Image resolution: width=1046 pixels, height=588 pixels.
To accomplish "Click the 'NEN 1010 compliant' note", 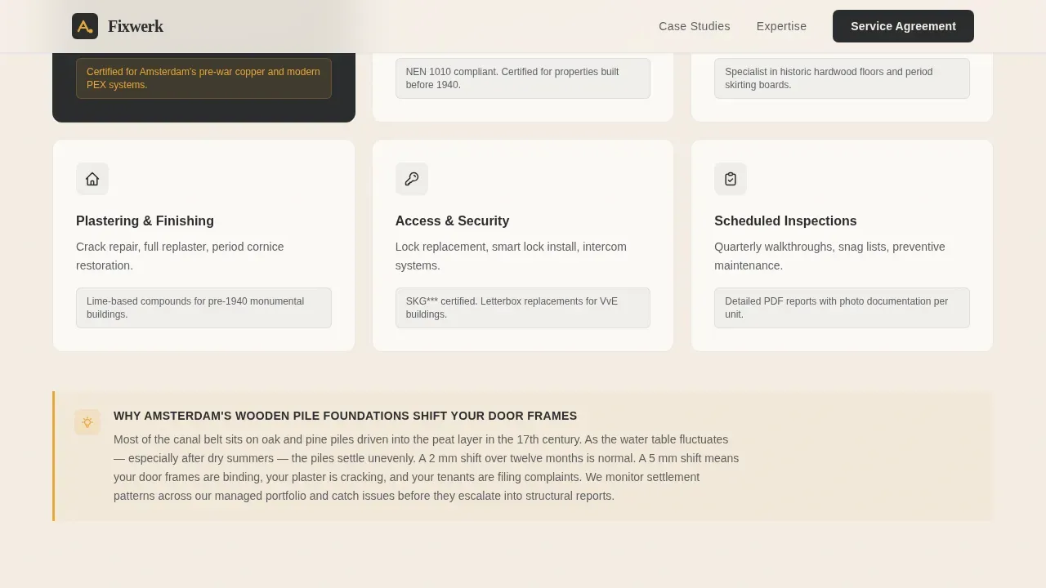I will tap(523, 78).
